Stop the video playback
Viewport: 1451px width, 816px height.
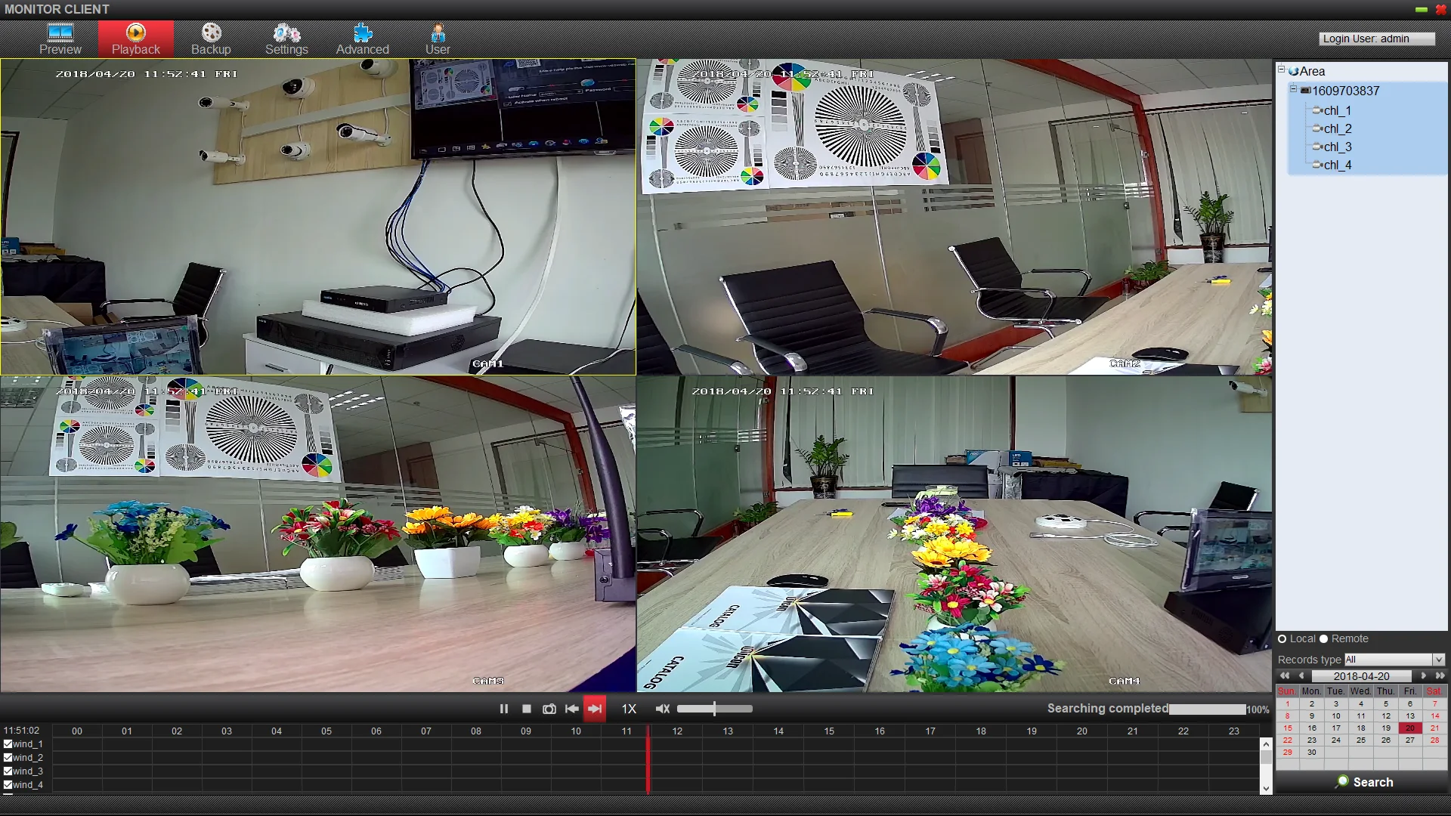(527, 709)
